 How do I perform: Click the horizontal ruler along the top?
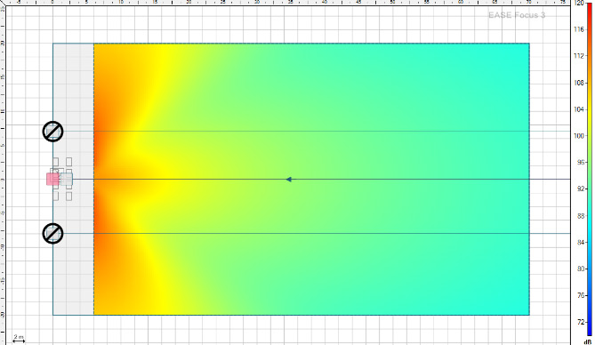pos(285,3)
